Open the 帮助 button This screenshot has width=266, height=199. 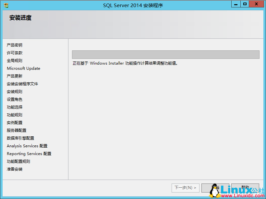[245, 188]
